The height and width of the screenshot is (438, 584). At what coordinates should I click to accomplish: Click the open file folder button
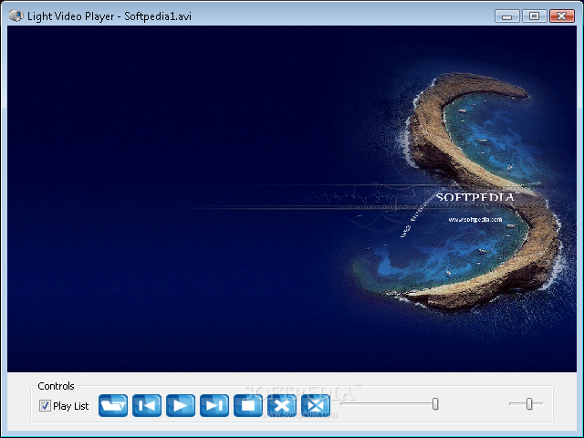[x=113, y=405]
